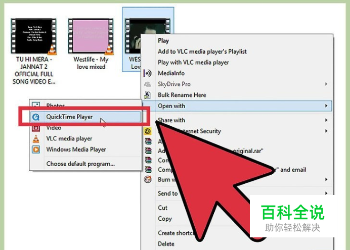The height and width of the screenshot is (250, 350).
Task: Select Bulk Rename Here
Action: (x=182, y=95)
